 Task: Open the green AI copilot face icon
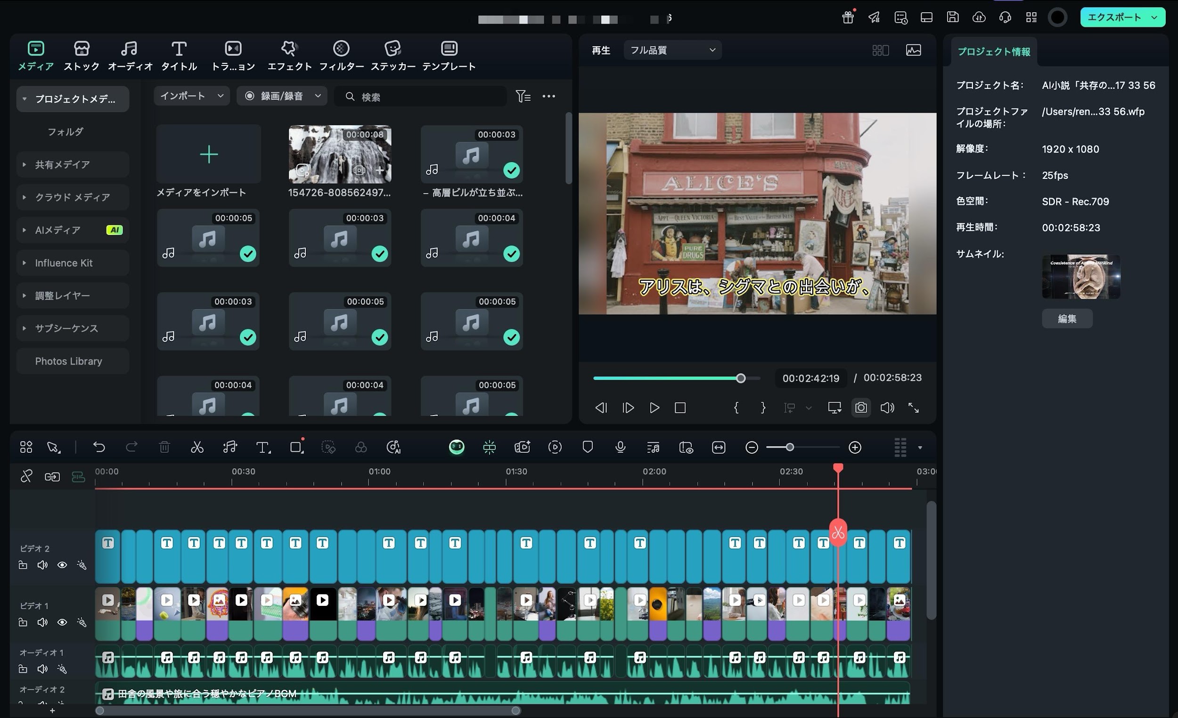click(x=457, y=447)
